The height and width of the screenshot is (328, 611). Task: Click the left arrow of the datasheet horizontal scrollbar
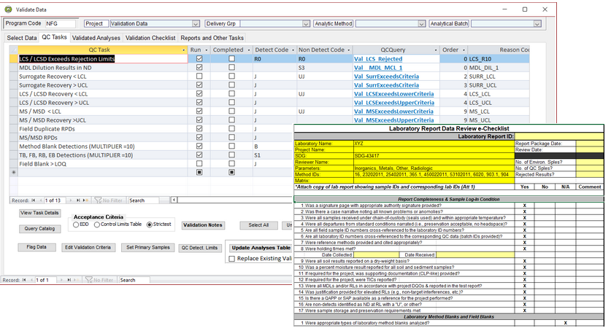coord(174,200)
